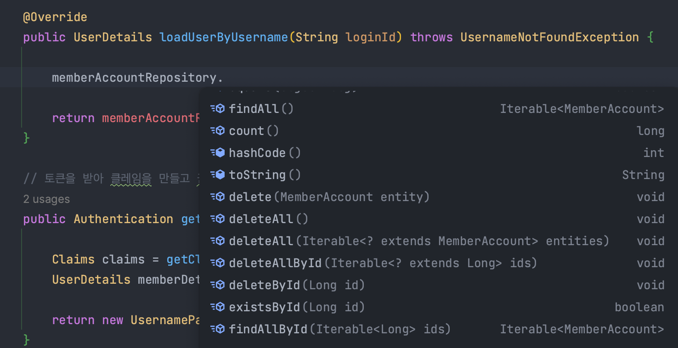Viewport: 678px width, 348px height.
Task: Click the loadUserByUsername method name
Action: click(x=224, y=37)
